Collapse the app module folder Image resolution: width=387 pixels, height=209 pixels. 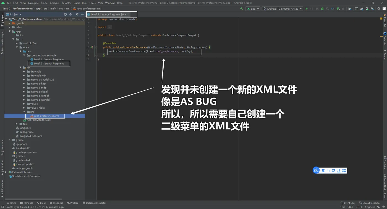point(10,31)
